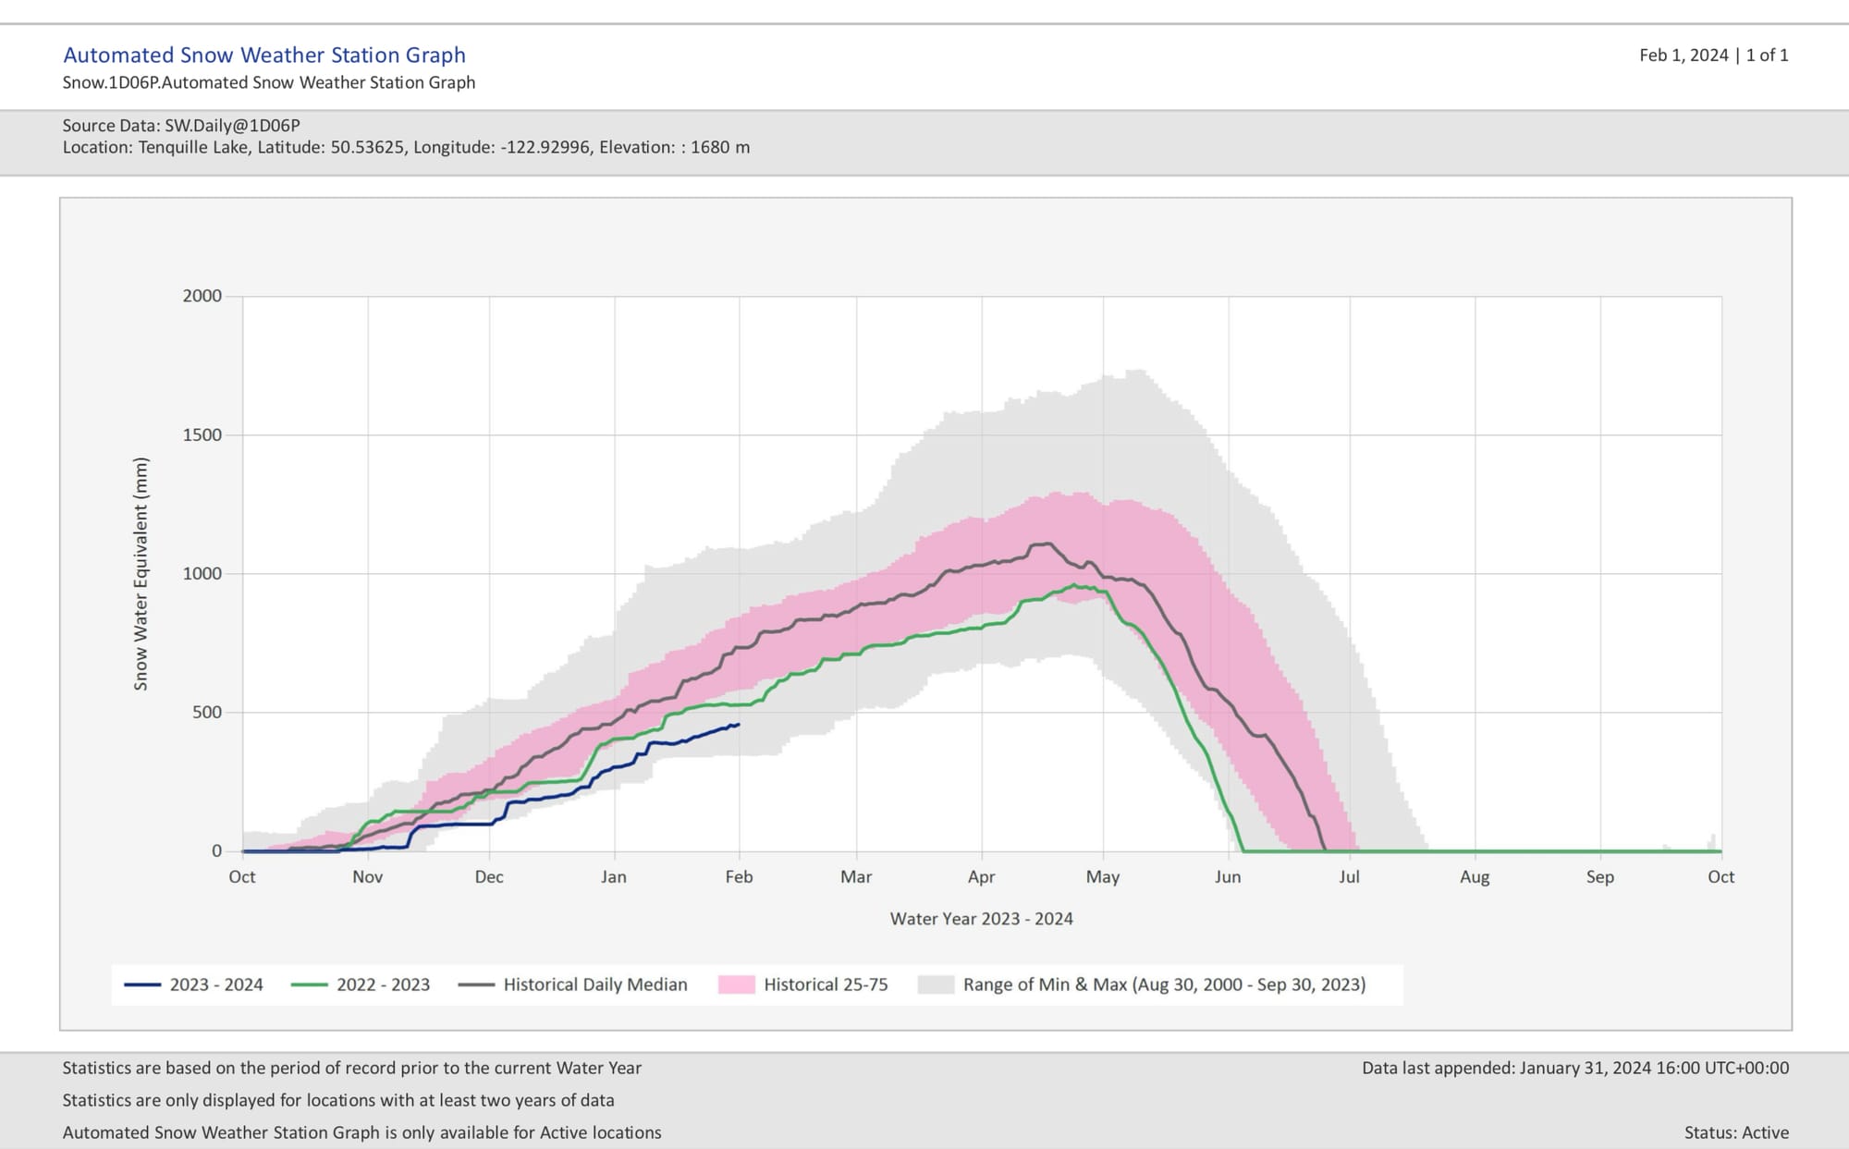This screenshot has height=1149, width=1849.
Task: Click the Source Data SW.Daily@1D06P text
Action: [x=181, y=126]
